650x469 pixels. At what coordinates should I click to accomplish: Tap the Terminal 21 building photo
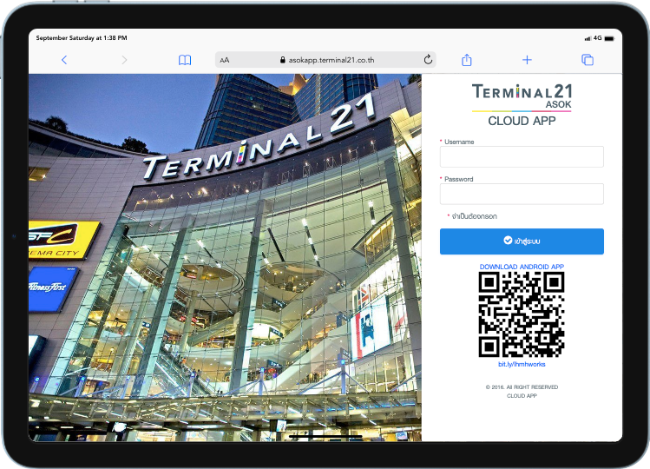pyautogui.click(x=225, y=257)
